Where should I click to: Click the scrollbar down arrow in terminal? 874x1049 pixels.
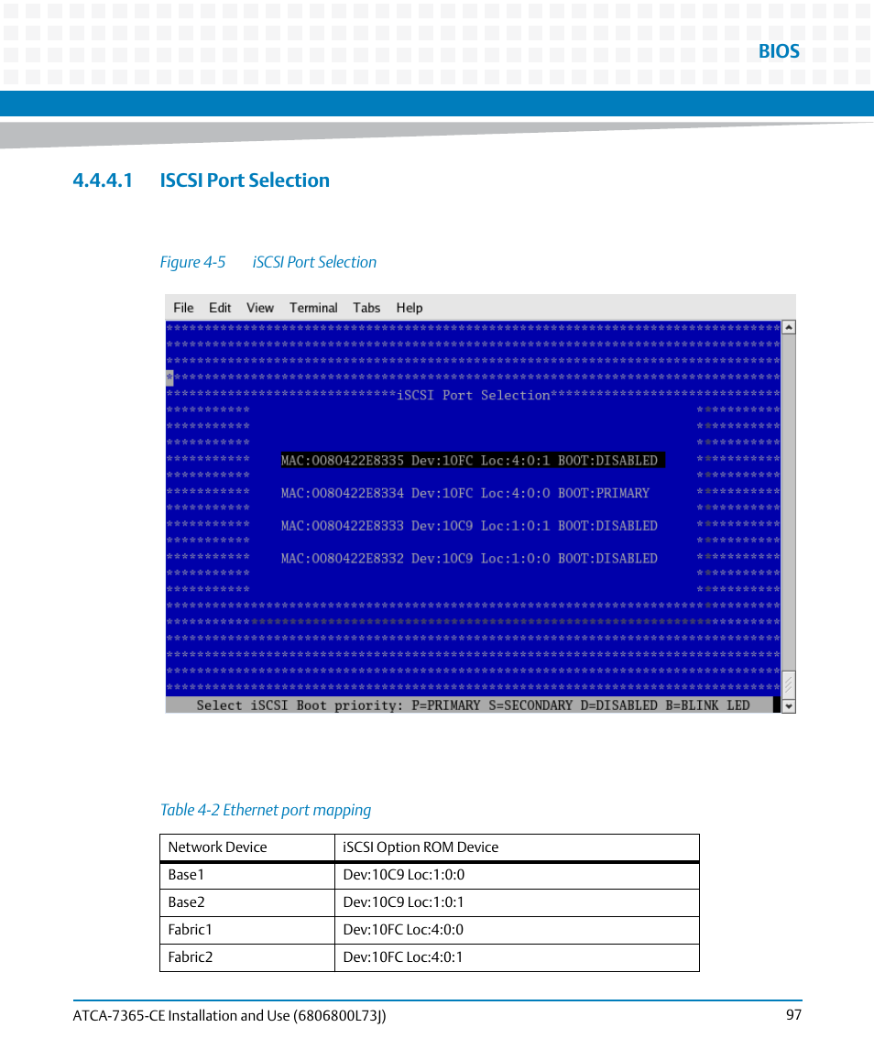(789, 706)
